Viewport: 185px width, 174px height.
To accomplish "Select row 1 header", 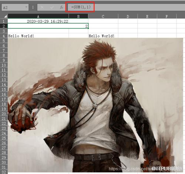I will click(4, 21).
